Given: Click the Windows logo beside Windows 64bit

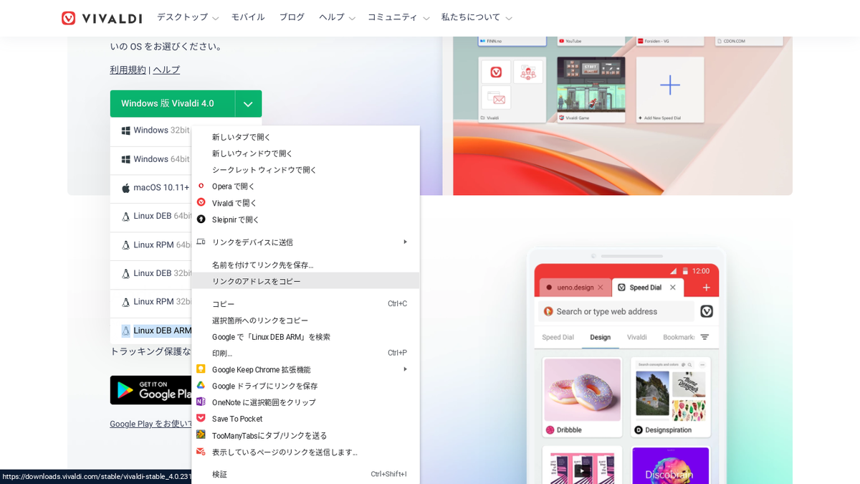Looking at the screenshot, I should [x=125, y=159].
